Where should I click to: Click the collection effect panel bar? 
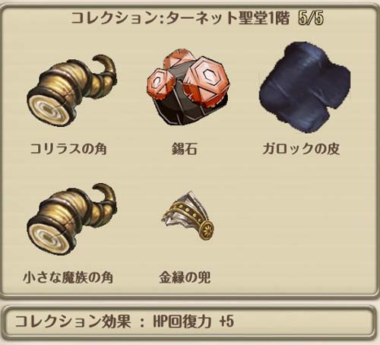(x=188, y=321)
